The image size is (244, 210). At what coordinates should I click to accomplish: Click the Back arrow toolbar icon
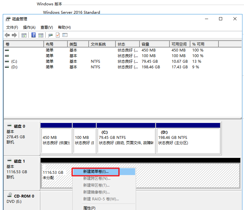[7, 35]
